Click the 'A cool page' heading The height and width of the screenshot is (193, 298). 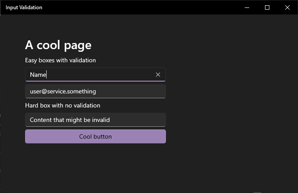(58, 45)
